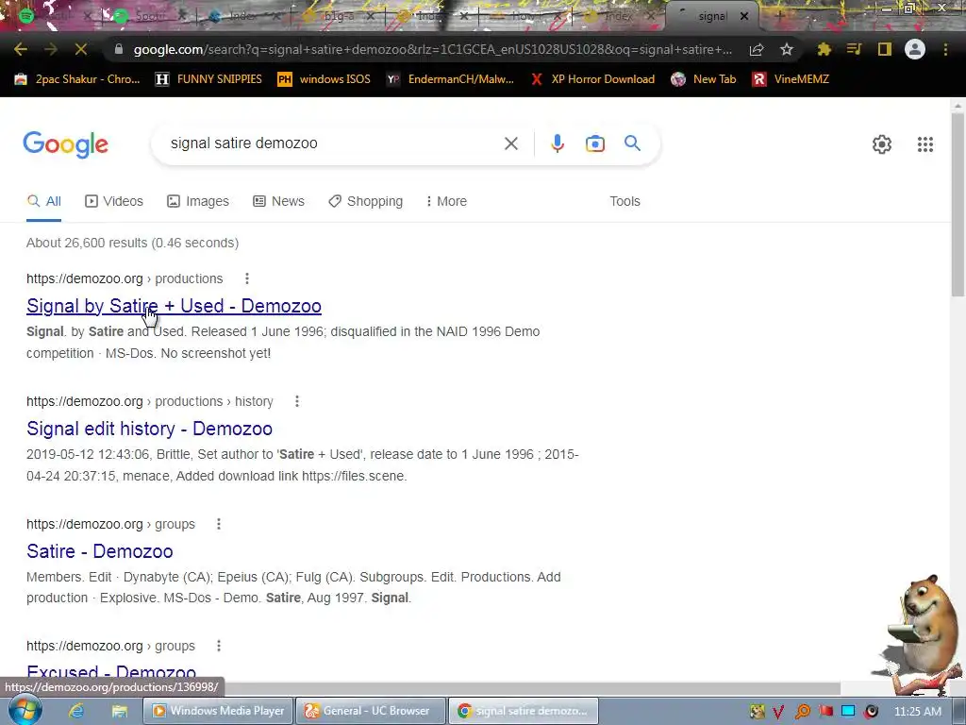
Task: Open options dots for Satire groups result
Action: [219, 524]
